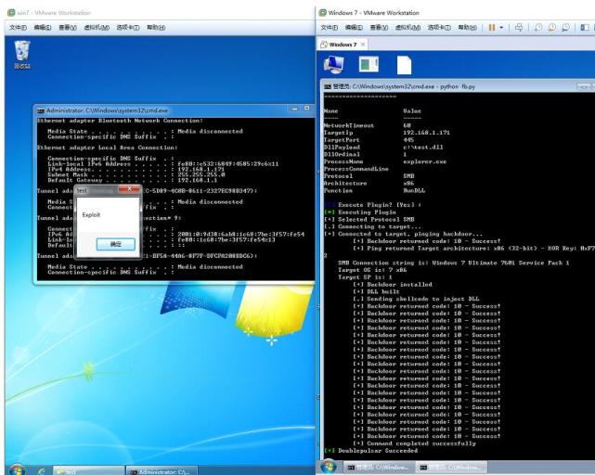
Task: Open 文件(F) menu in win7 VMware window
Action: [x=18, y=27]
